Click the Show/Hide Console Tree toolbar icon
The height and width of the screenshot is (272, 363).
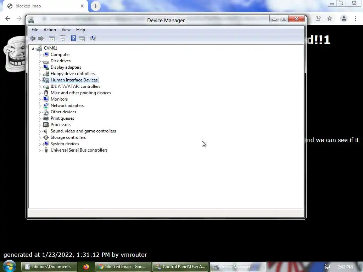click(52, 38)
